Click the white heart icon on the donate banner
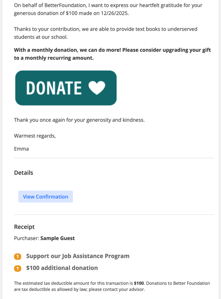Viewport: 221px width, 299px height. 97,88
